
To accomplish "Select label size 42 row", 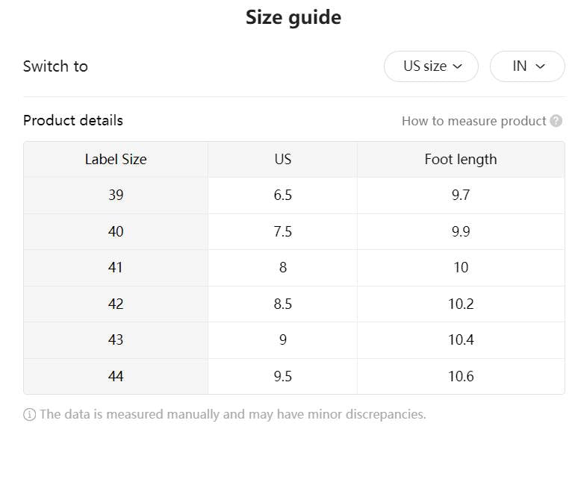I will (116, 304).
